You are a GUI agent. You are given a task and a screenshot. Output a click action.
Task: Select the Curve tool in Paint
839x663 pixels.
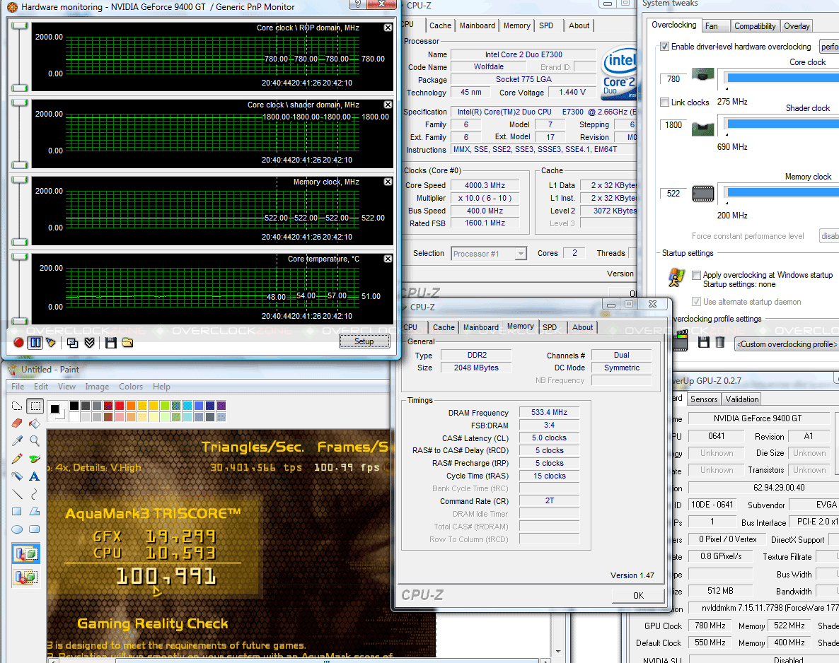pyautogui.click(x=35, y=494)
